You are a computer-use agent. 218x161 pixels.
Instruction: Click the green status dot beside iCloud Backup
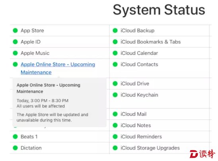(x=115, y=31)
